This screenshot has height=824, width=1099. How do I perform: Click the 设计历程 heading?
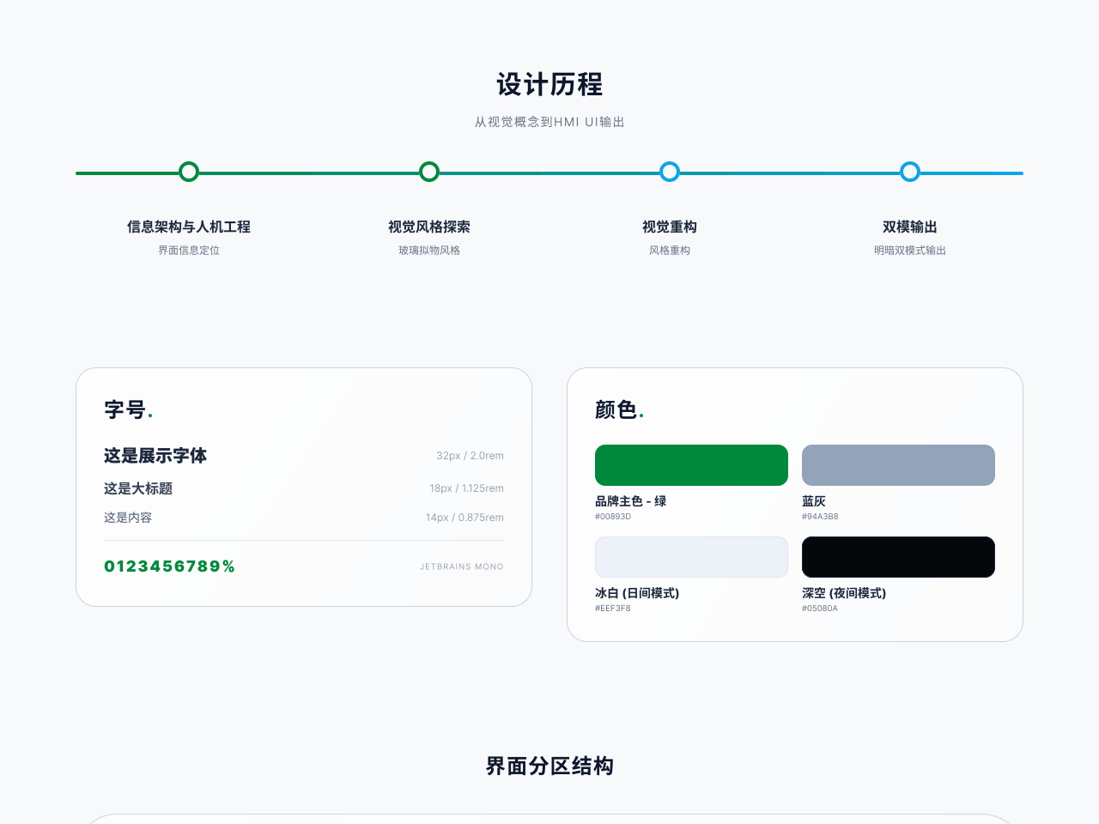(549, 84)
